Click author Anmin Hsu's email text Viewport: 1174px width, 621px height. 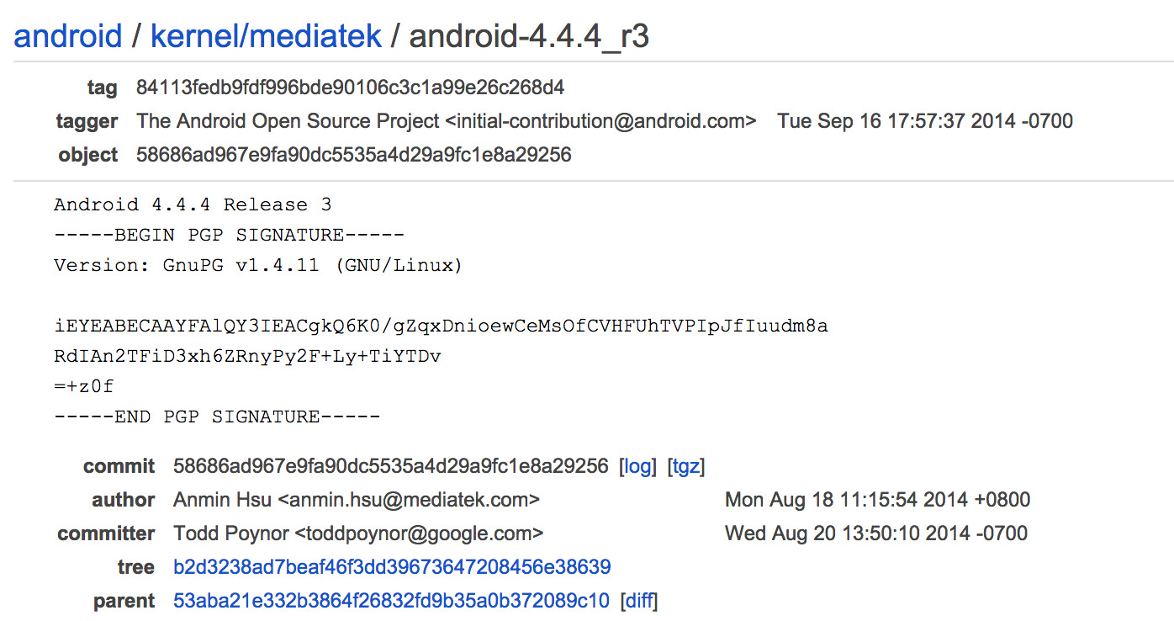409,500
